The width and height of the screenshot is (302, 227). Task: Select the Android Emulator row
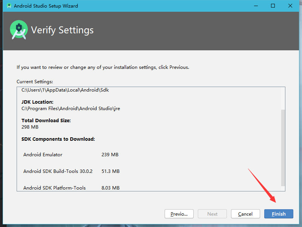point(71,155)
